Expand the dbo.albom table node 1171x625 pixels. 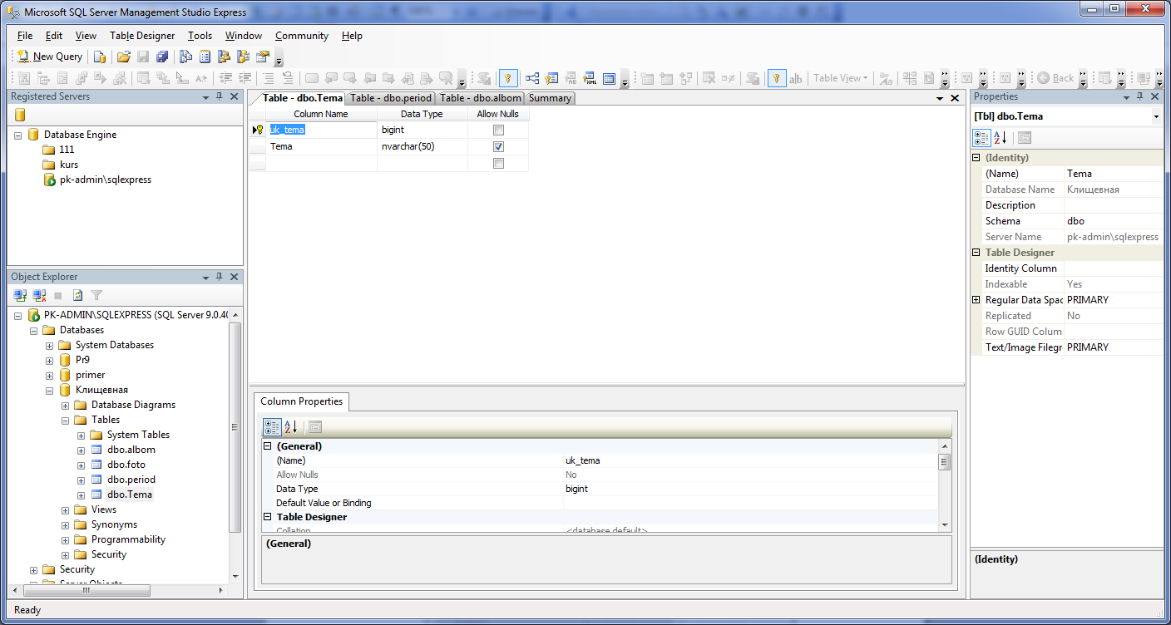click(81, 450)
